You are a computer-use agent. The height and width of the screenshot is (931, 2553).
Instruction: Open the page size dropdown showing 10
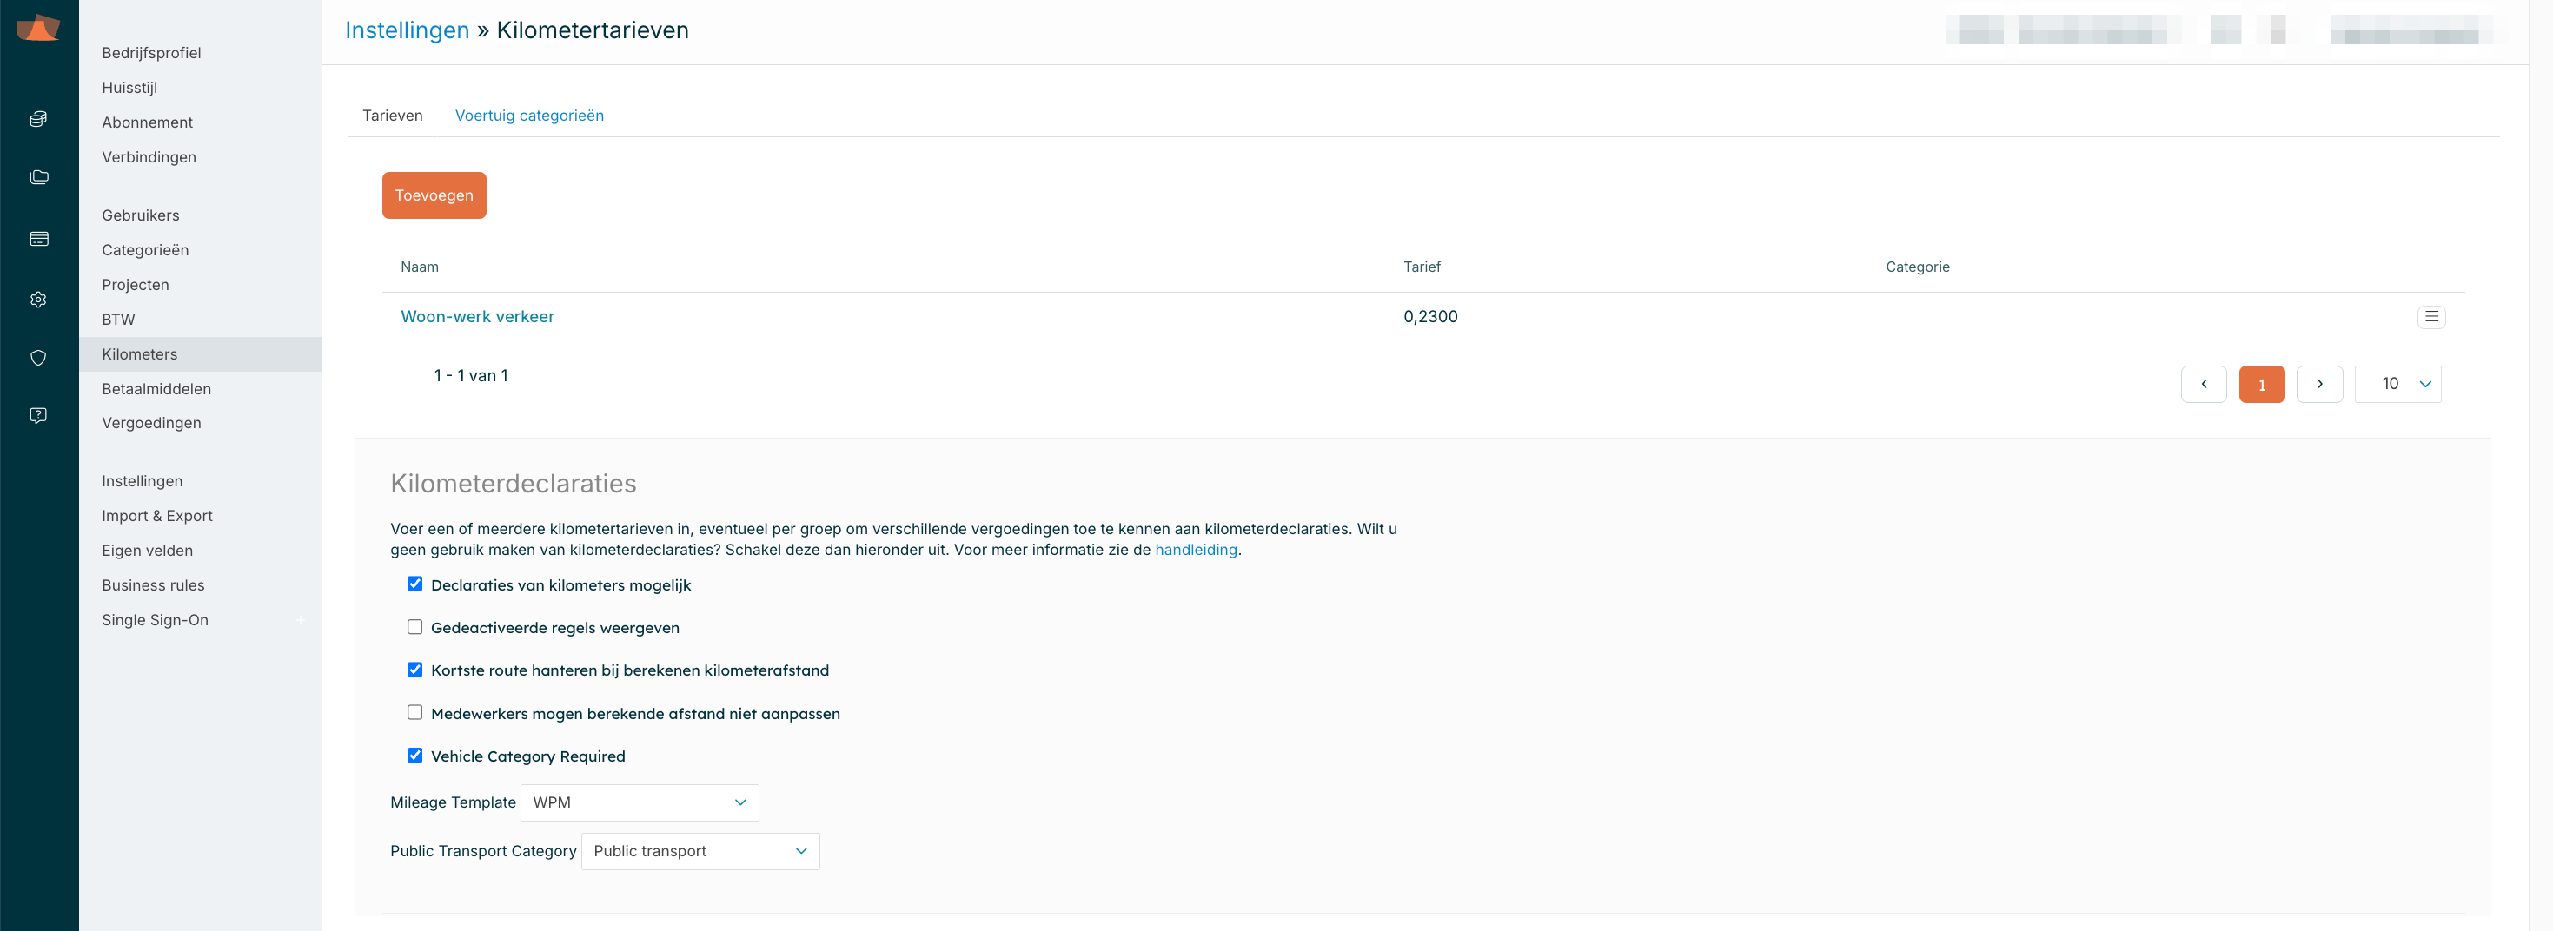pos(2397,384)
